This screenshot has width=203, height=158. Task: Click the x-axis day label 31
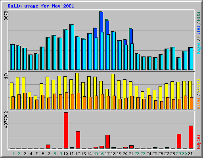[190, 154]
